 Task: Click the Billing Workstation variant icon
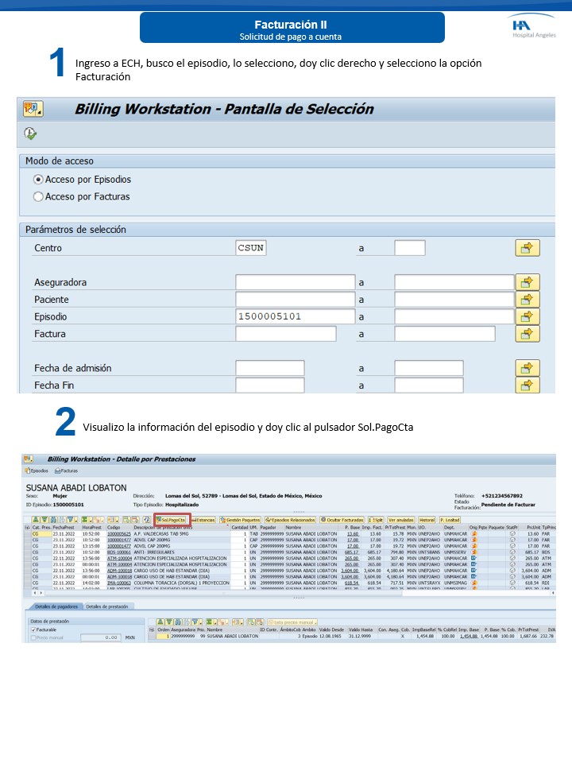pos(33,109)
